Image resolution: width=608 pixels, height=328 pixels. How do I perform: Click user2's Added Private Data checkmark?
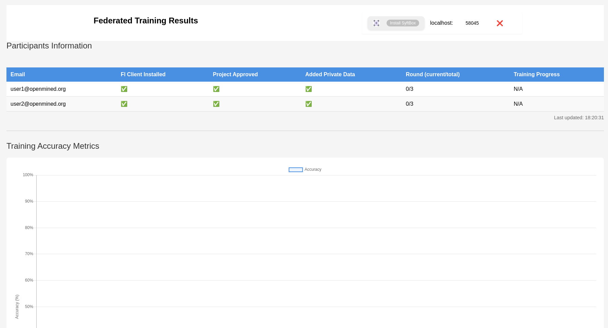click(x=309, y=104)
